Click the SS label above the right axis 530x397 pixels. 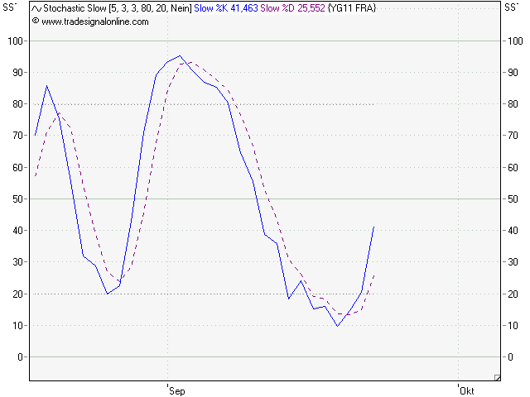pyautogui.click(x=512, y=7)
